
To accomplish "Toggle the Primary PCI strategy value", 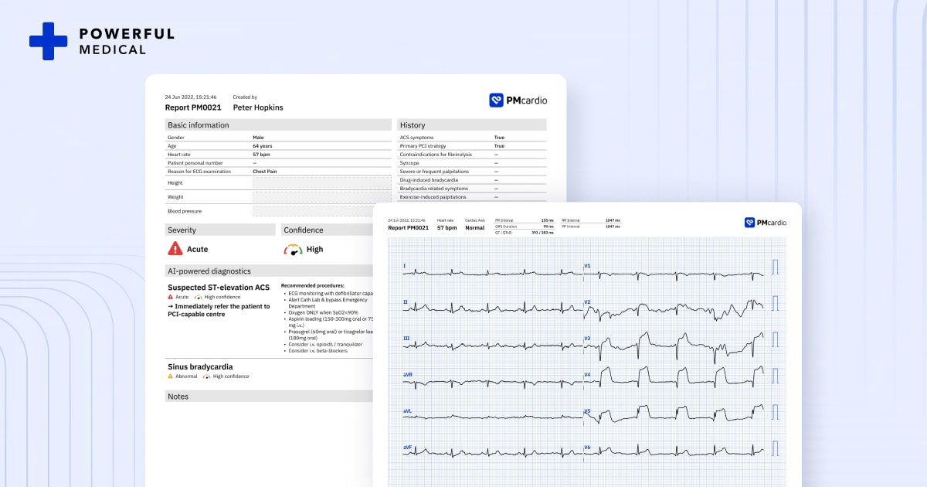I will click(498, 145).
